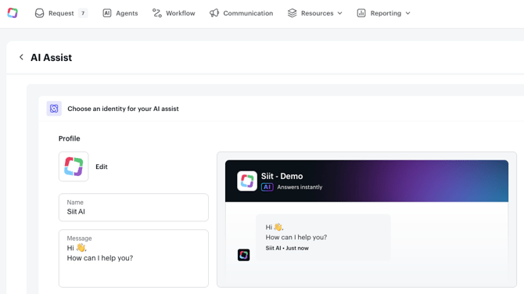Expand the Reporting dropdown chevron
The width and height of the screenshot is (524, 294).
(x=407, y=13)
